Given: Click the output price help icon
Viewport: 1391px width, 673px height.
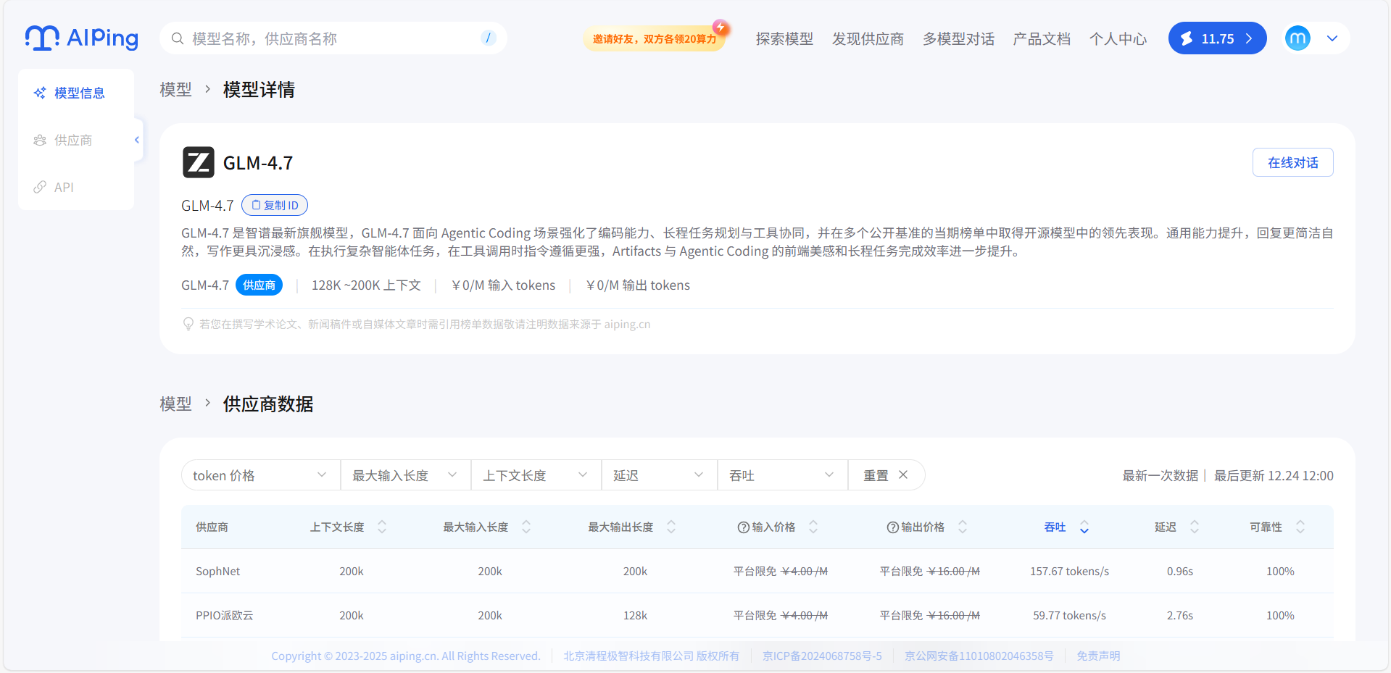Looking at the screenshot, I should (892, 527).
